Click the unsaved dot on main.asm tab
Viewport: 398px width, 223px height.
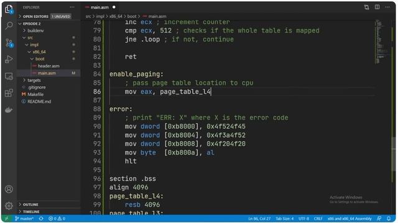point(114,7)
